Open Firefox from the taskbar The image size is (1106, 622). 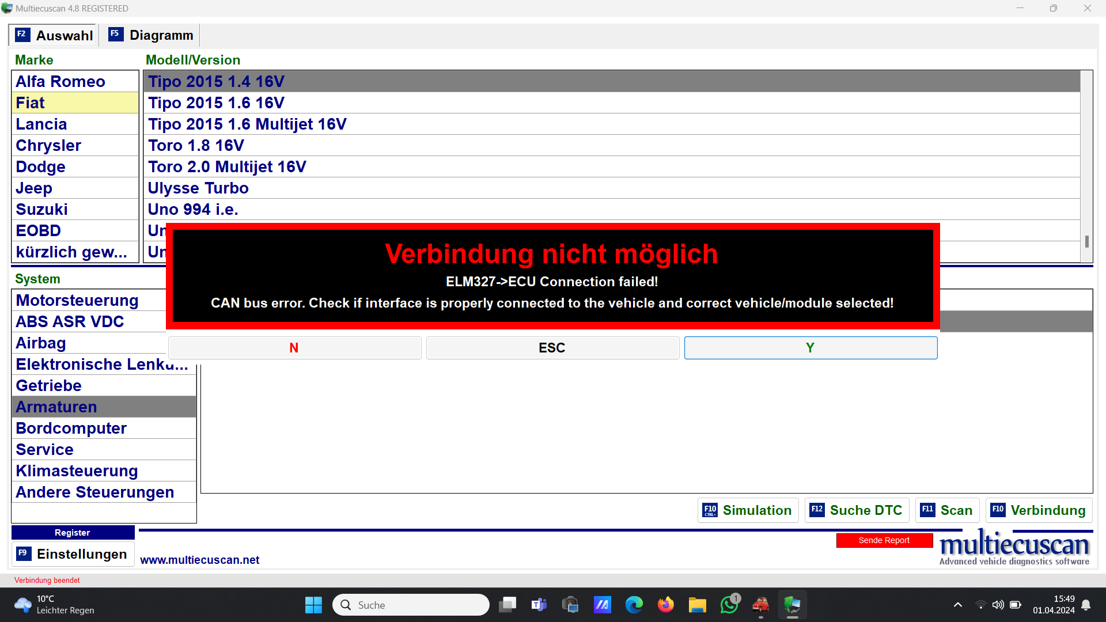coord(665,605)
